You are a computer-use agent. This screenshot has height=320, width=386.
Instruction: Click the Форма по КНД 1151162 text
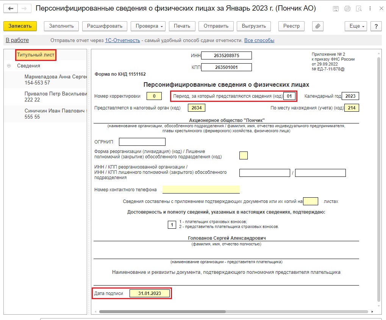(120, 74)
